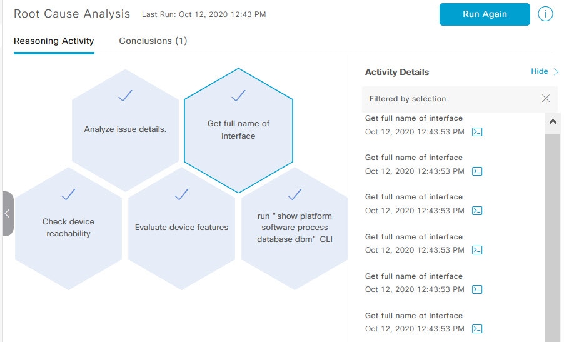Expand the collapsed left side panel handle
This screenshot has width=564, height=342.
click(7, 213)
